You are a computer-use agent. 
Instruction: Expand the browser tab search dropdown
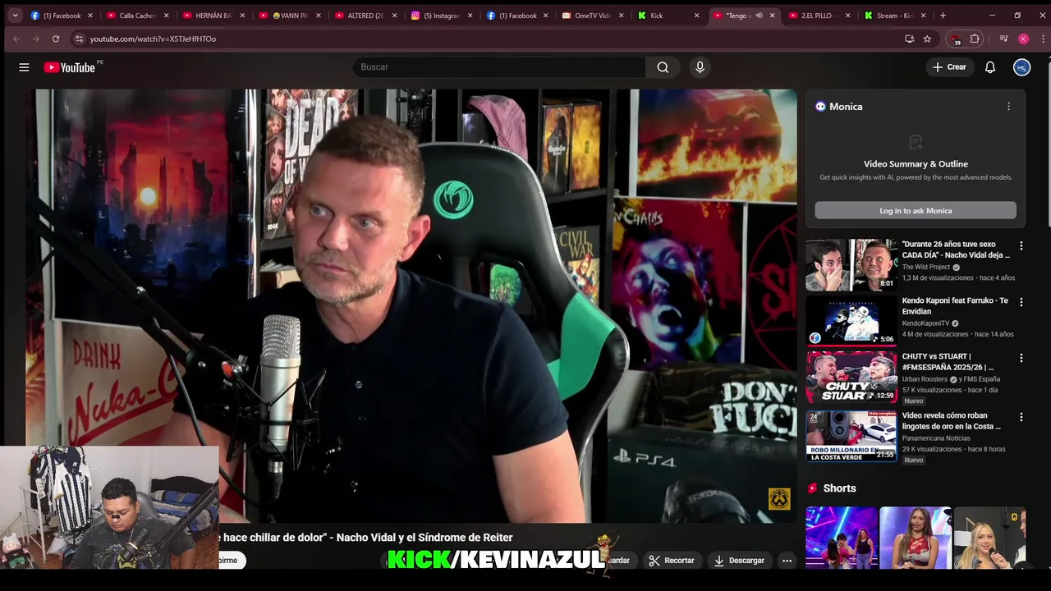[15, 15]
